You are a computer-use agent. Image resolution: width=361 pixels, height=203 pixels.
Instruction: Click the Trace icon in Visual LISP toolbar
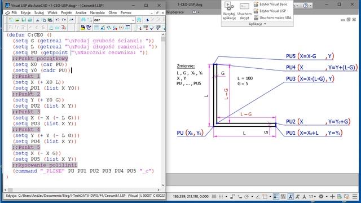point(109,28)
